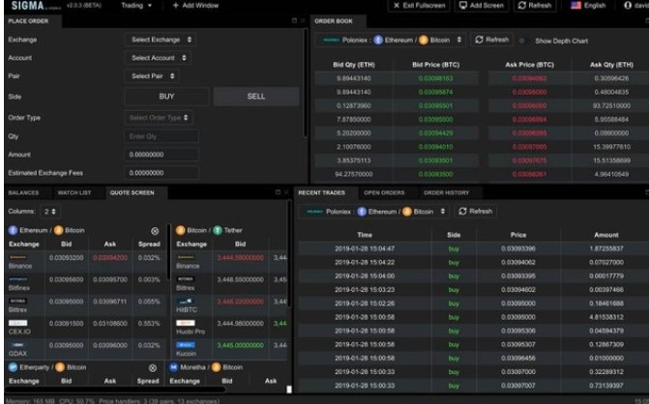Change Columns count stepper
The height and width of the screenshot is (404, 649).
point(50,212)
